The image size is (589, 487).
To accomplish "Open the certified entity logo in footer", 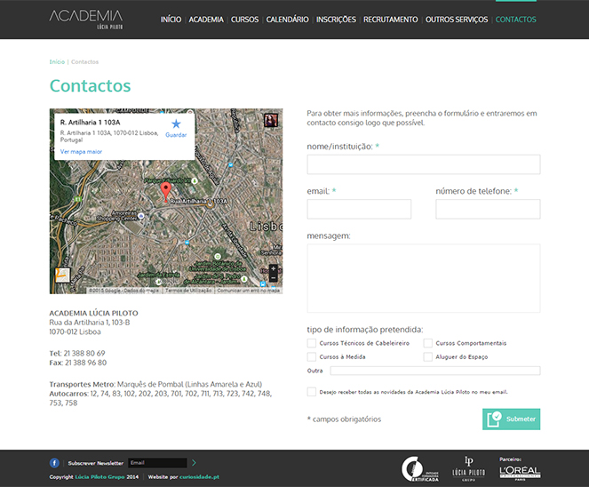I will pyautogui.click(x=420, y=469).
